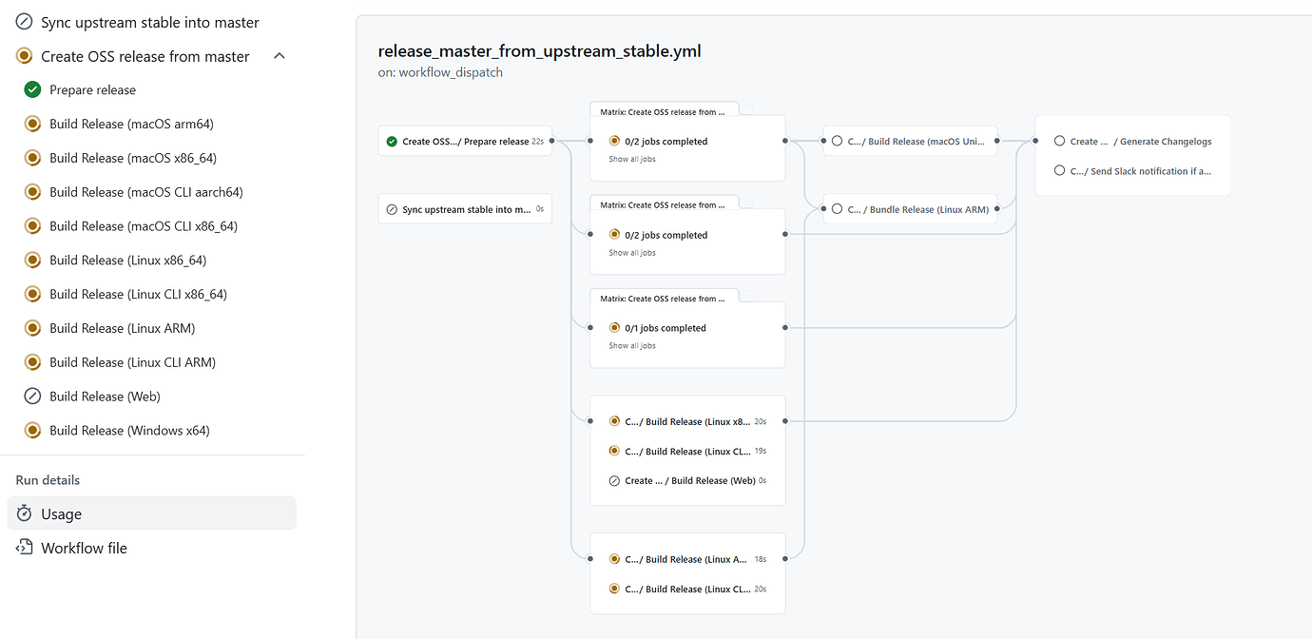Open the graph's Build Release (Linux CL... 19s job
The image size is (1312, 639).
[688, 451]
